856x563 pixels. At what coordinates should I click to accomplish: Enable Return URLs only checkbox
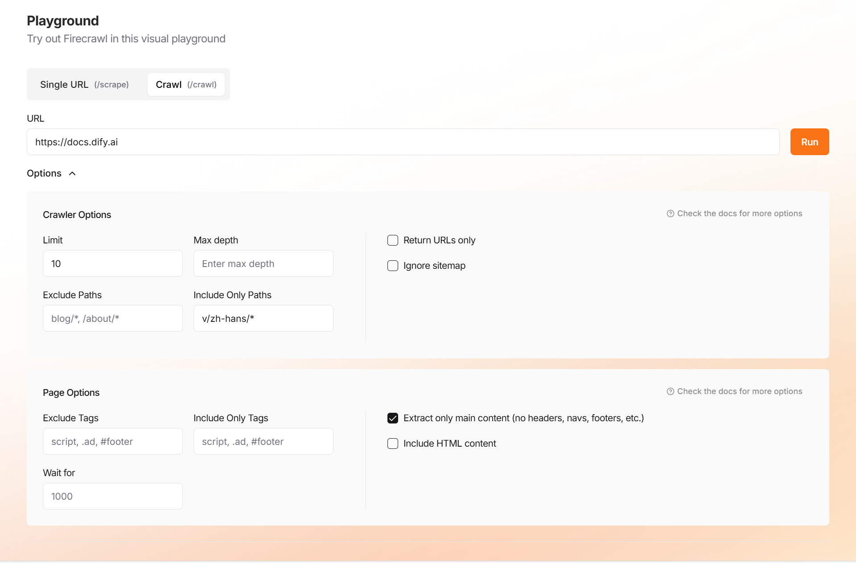[393, 240]
